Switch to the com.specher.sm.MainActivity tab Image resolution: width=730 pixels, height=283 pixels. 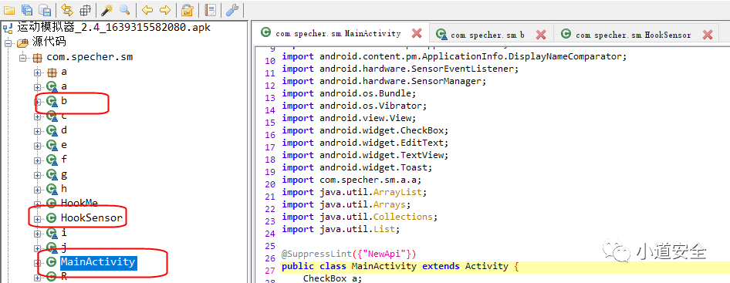[x=338, y=33]
